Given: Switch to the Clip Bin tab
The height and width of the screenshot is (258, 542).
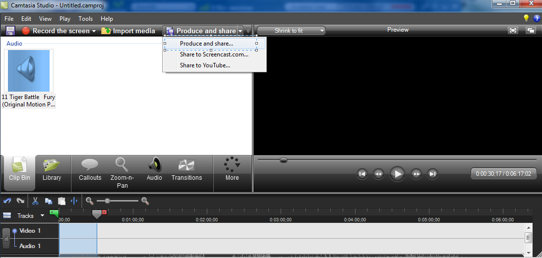Looking at the screenshot, I should click(19, 173).
